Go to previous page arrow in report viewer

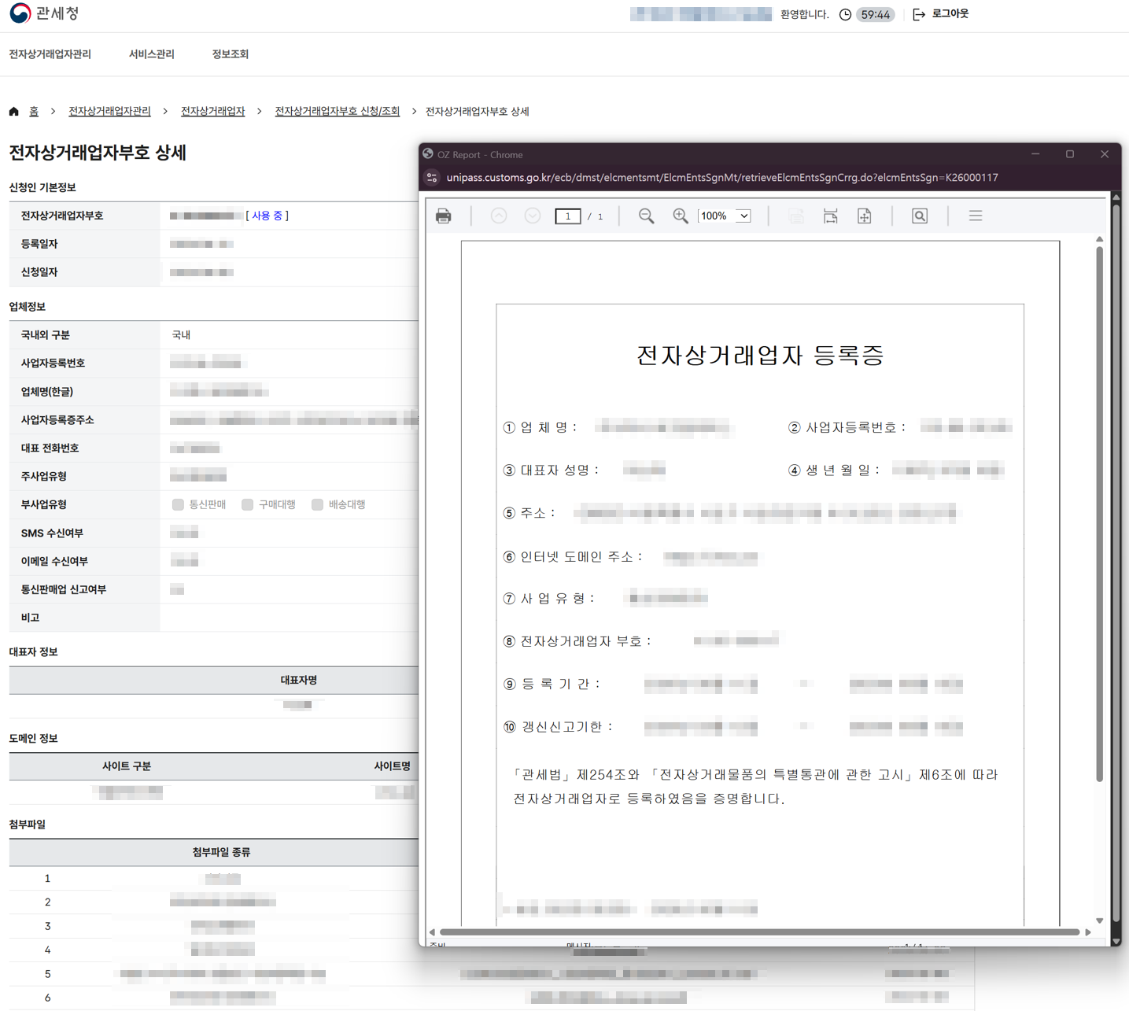pos(499,216)
